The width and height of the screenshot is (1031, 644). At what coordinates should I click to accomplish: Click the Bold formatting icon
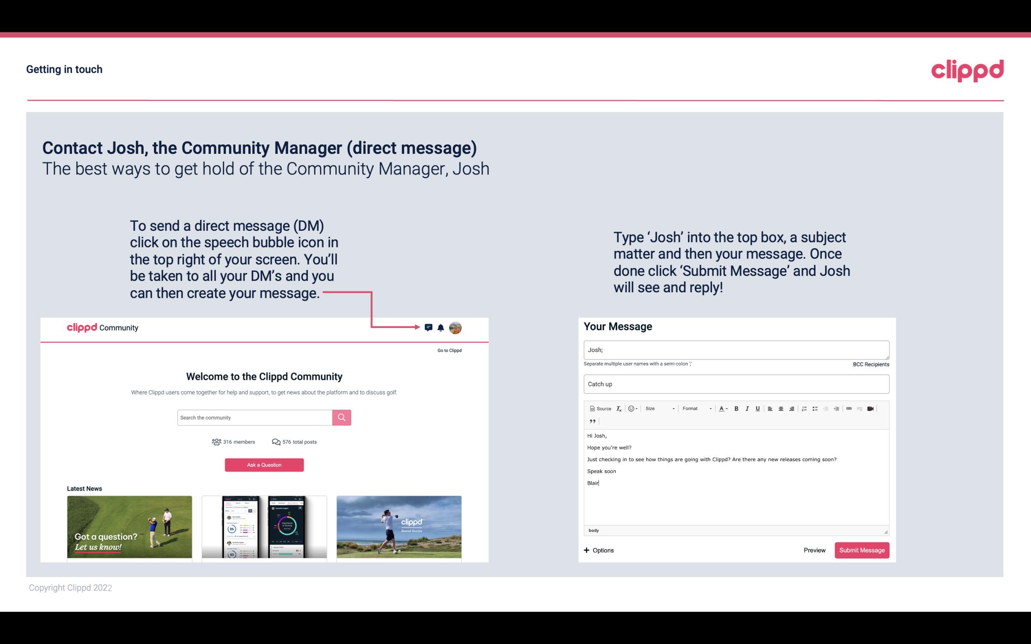tap(736, 408)
